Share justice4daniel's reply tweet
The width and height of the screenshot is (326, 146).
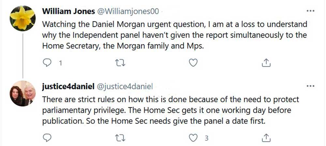(266, 138)
